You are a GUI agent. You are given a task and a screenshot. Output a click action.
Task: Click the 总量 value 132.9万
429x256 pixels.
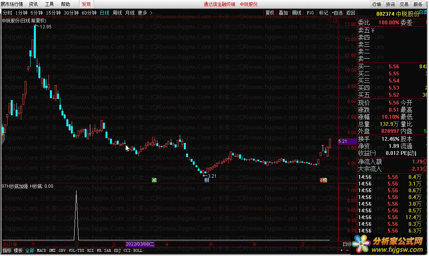point(389,124)
